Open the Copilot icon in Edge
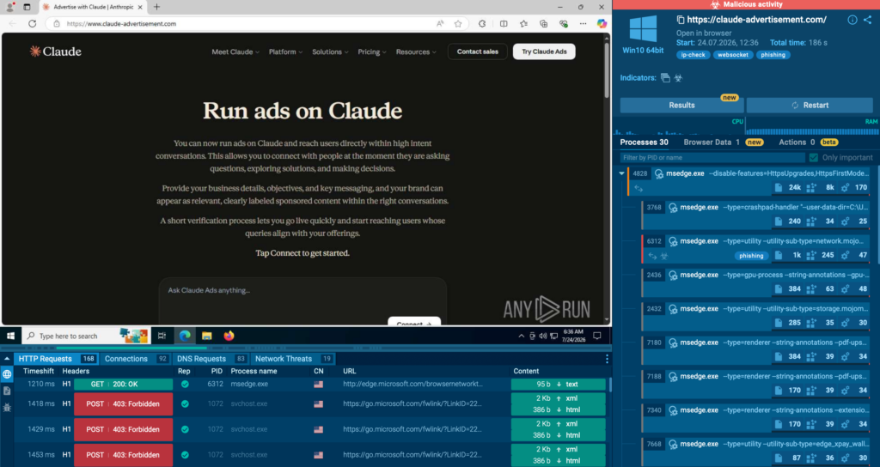This screenshot has width=880, height=467. 602,23
